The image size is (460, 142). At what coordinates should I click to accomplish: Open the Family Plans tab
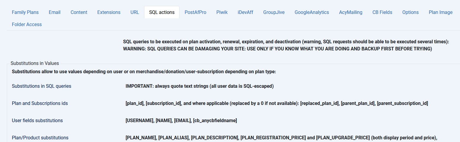tap(25, 12)
